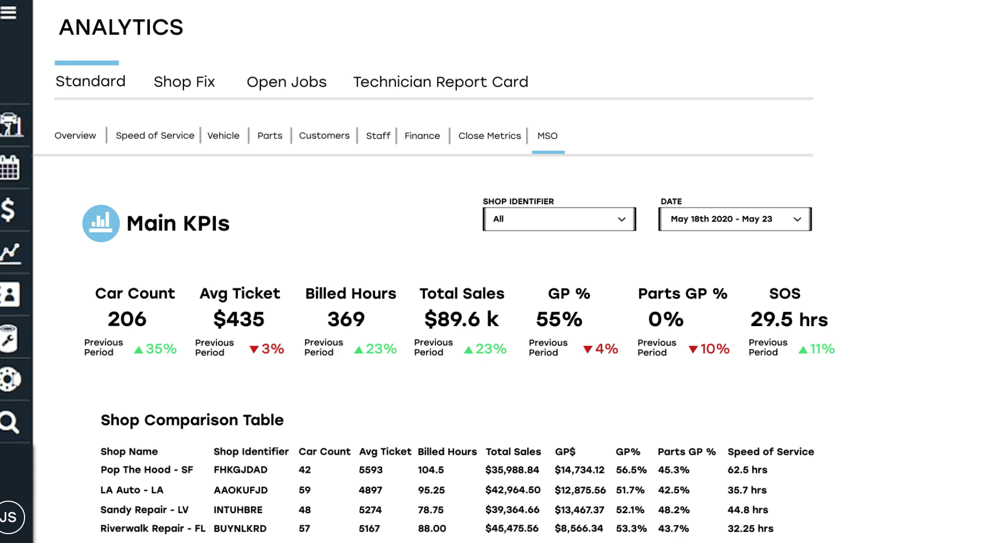Switch to the Finance subtab
The image size is (986, 543).
pyautogui.click(x=422, y=135)
